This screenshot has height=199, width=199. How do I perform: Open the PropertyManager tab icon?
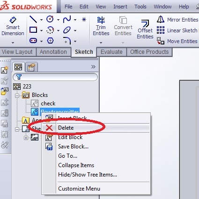[31, 67]
